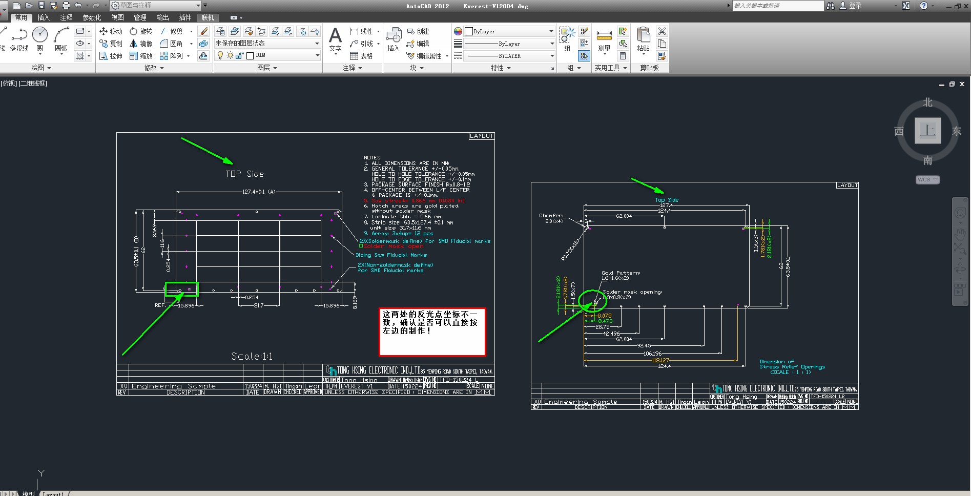Click the Print icon in quick access toolbar
Viewport: 971px width, 496px height.
click(66, 6)
